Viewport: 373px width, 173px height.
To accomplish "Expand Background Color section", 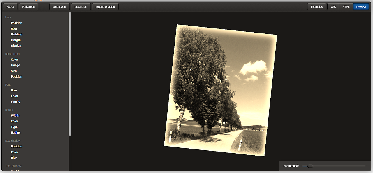I will pyautogui.click(x=15, y=60).
